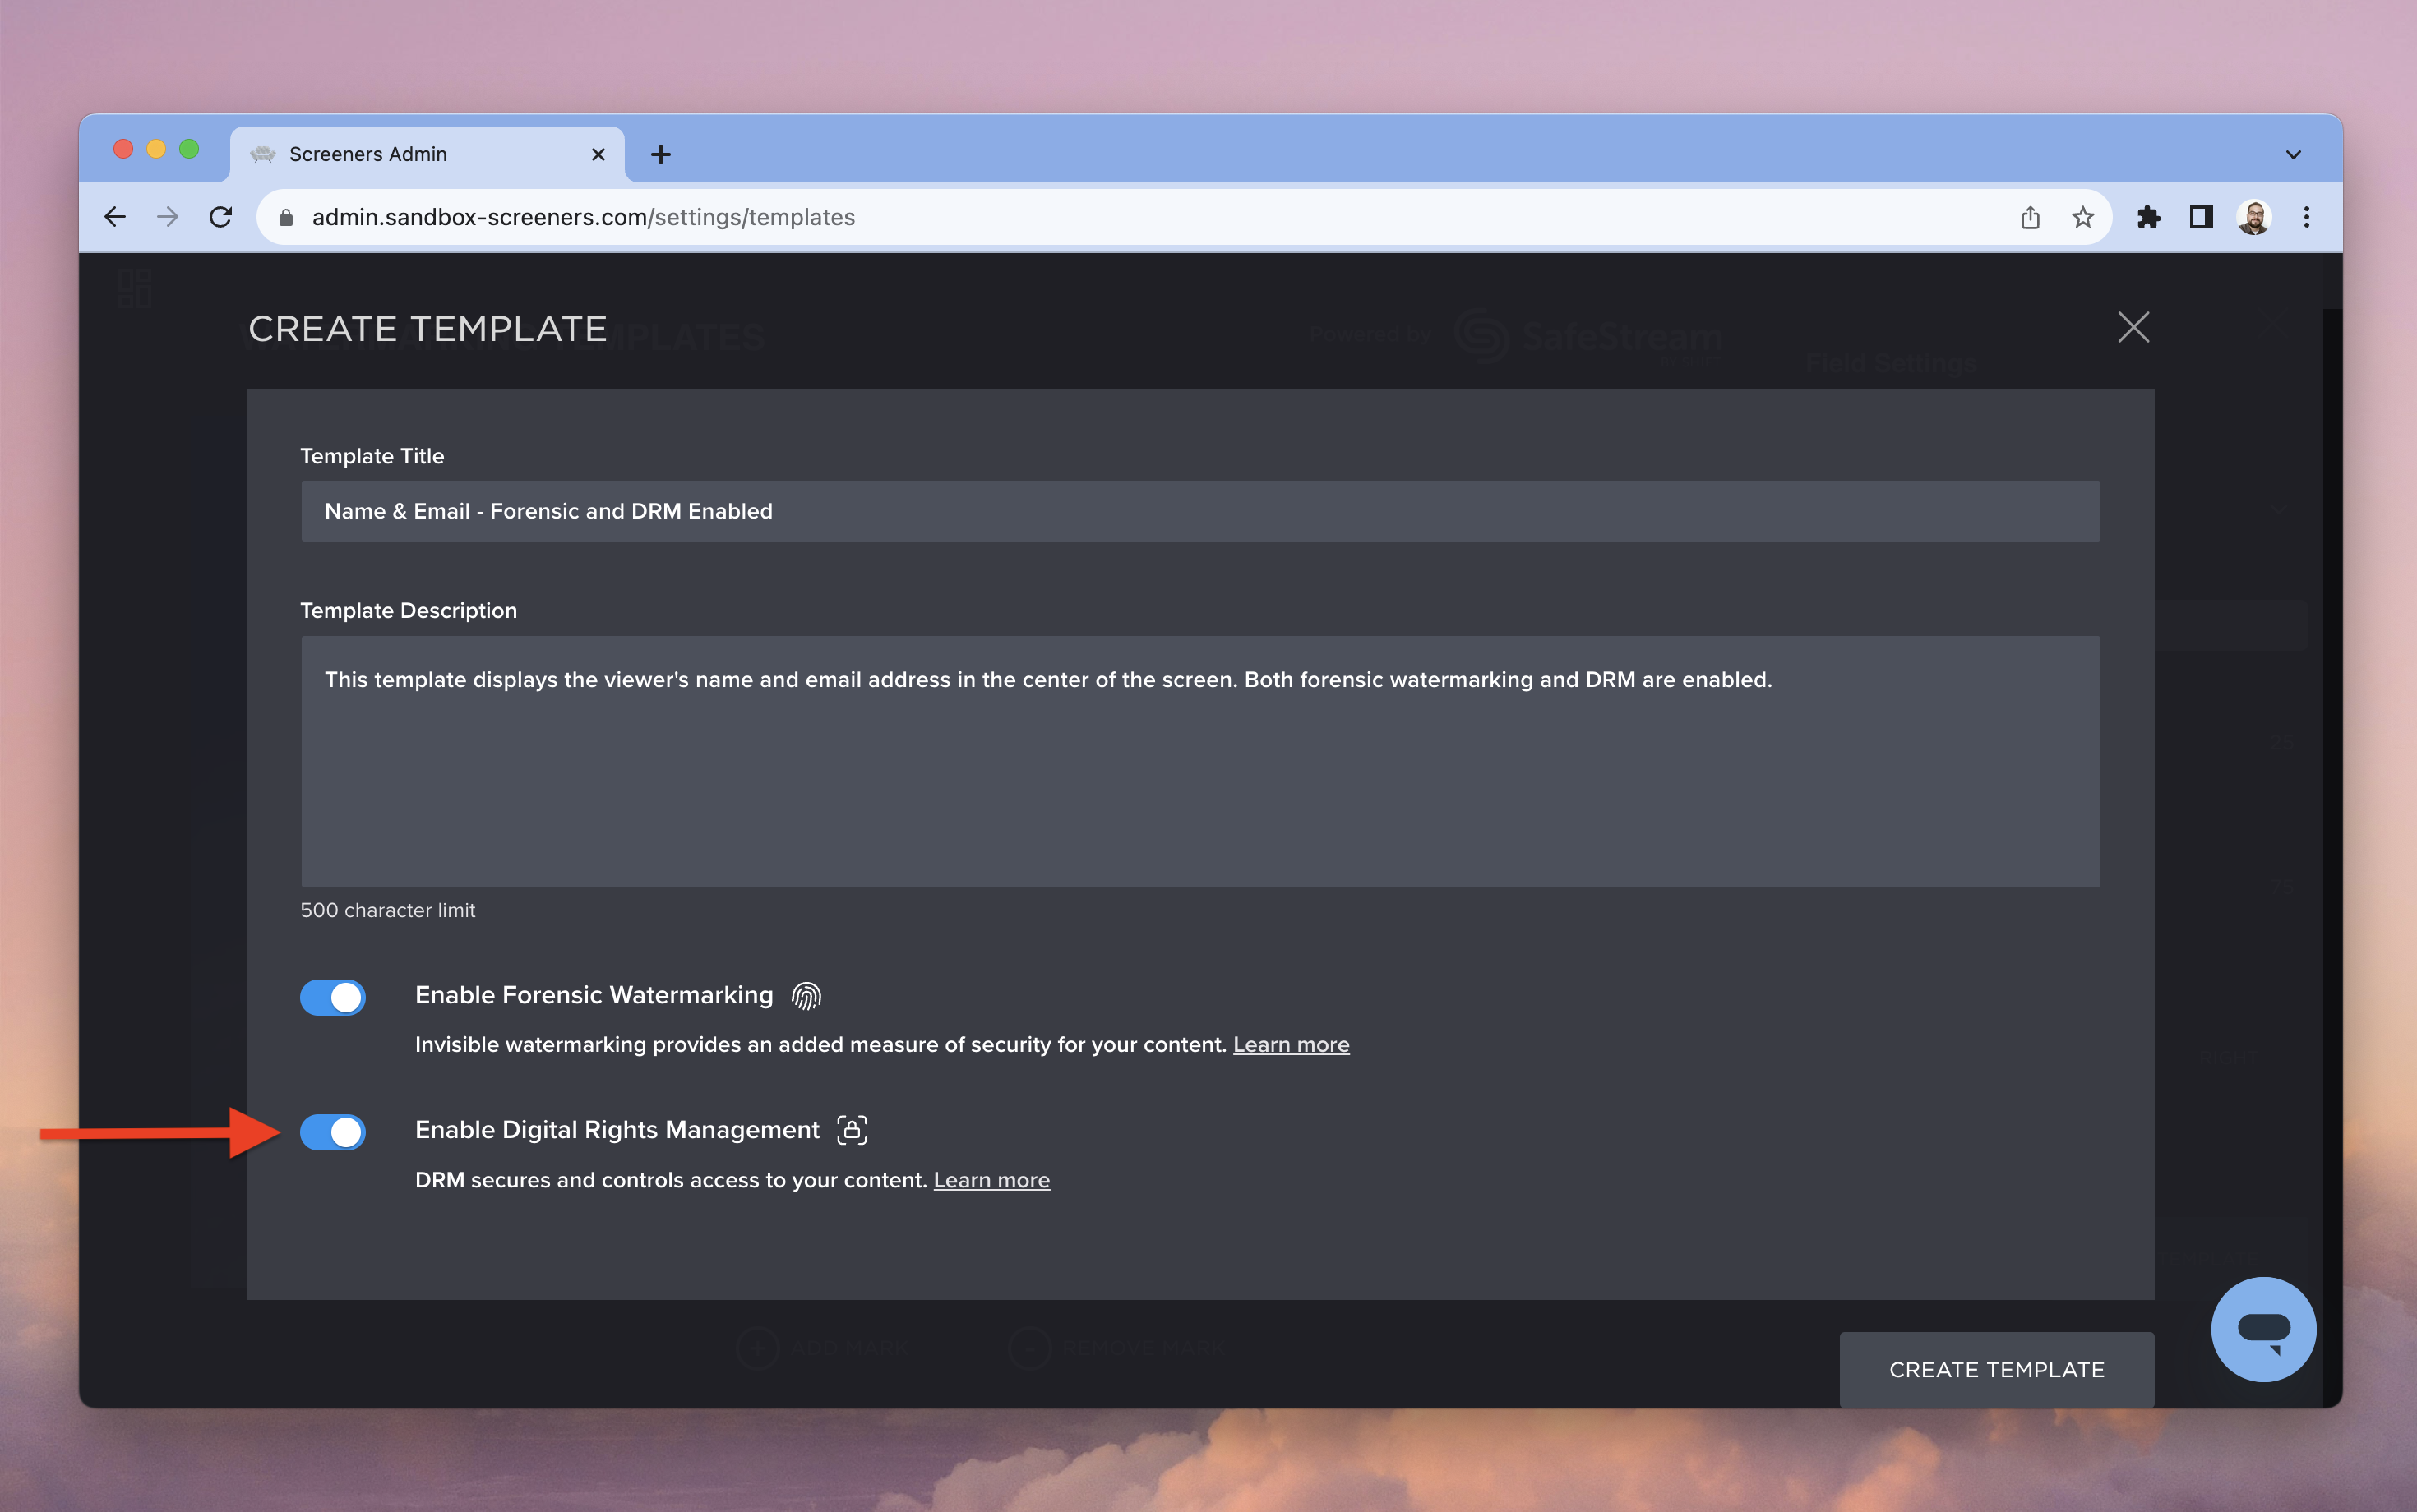Open Learn more link for watermarking
This screenshot has height=1512, width=2417.
point(1291,1044)
